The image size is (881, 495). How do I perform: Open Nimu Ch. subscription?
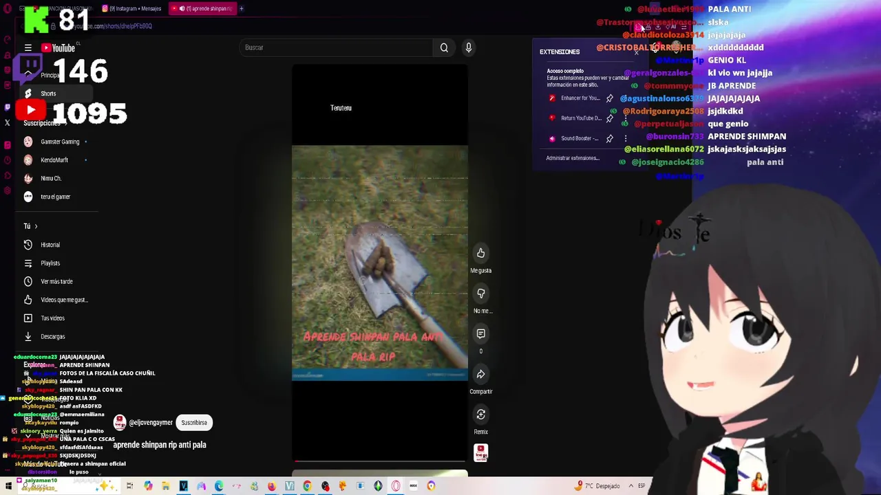pos(55,178)
